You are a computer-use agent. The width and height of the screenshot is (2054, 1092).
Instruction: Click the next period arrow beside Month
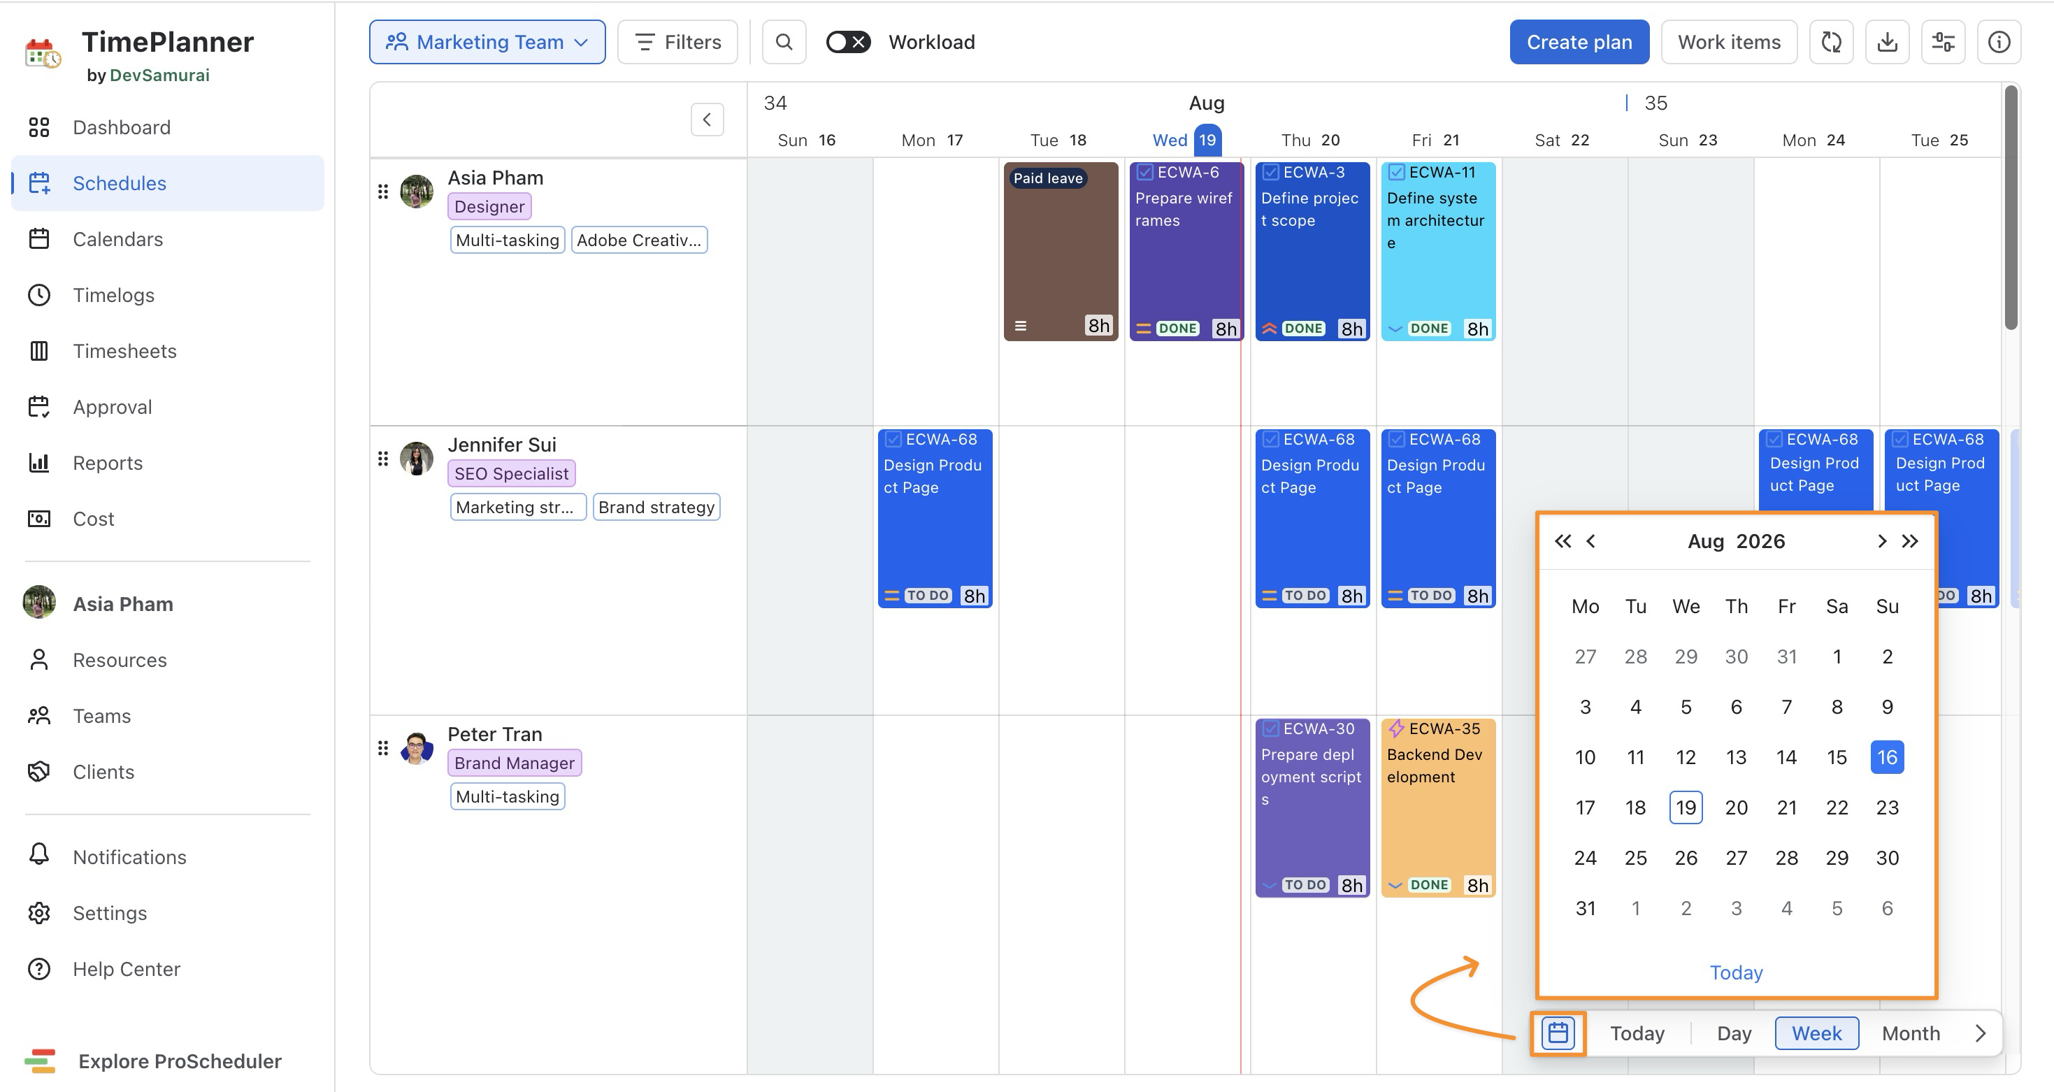(1981, 1033)
